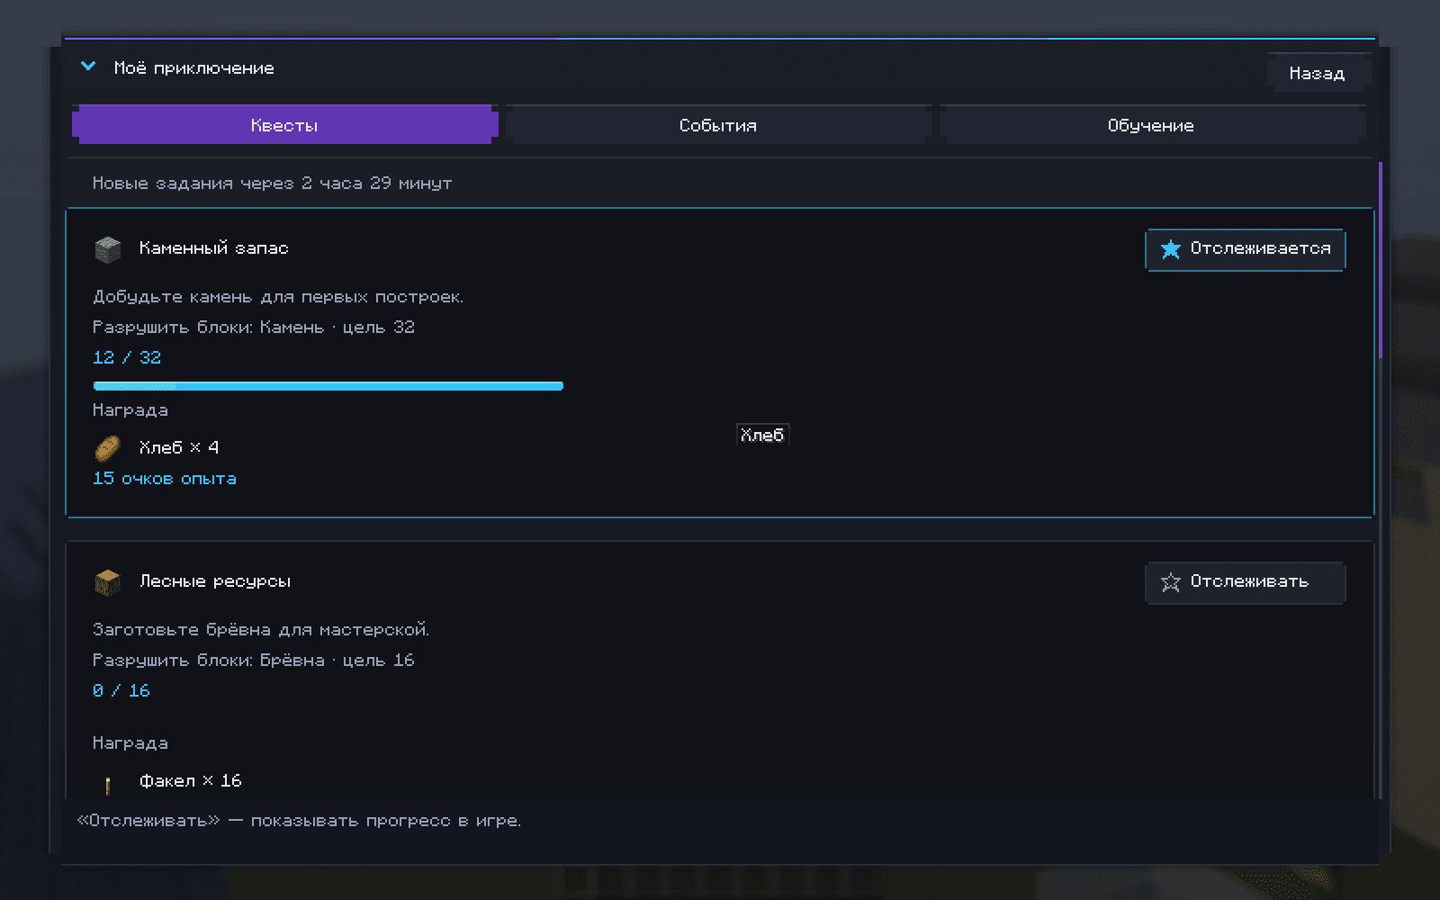Click Добудьте камень для первых построек description
Screen dimensions: 1440x900
(x=278, y=297)
